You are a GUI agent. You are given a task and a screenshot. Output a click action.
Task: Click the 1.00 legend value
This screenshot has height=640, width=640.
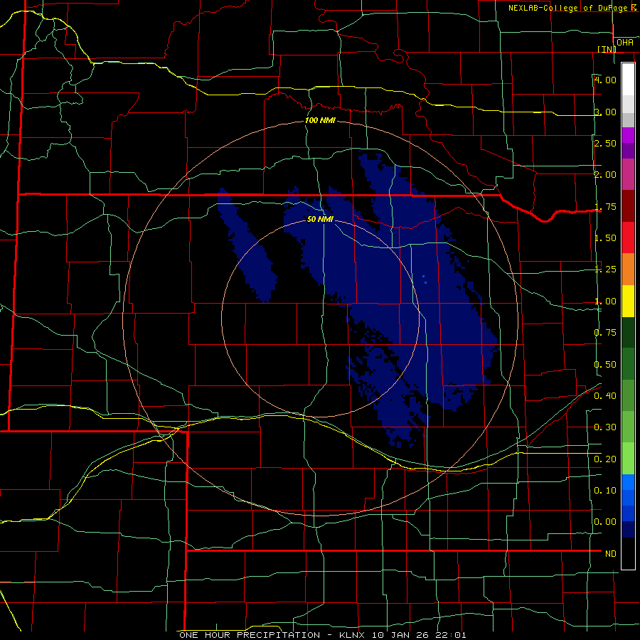click(x=605, y=302)
